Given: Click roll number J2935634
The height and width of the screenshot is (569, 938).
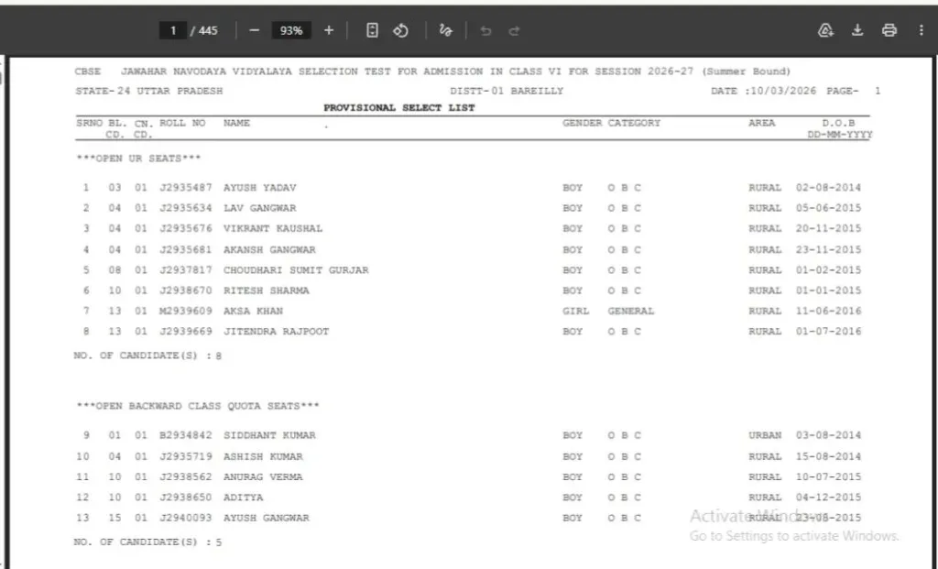Looking at the screenshot, I should 182,208.
